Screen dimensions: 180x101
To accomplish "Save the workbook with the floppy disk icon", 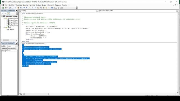I will pyautogui.click(x=10, y=8).
